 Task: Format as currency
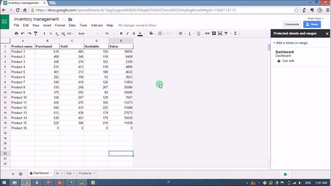[x=44, y=34]
